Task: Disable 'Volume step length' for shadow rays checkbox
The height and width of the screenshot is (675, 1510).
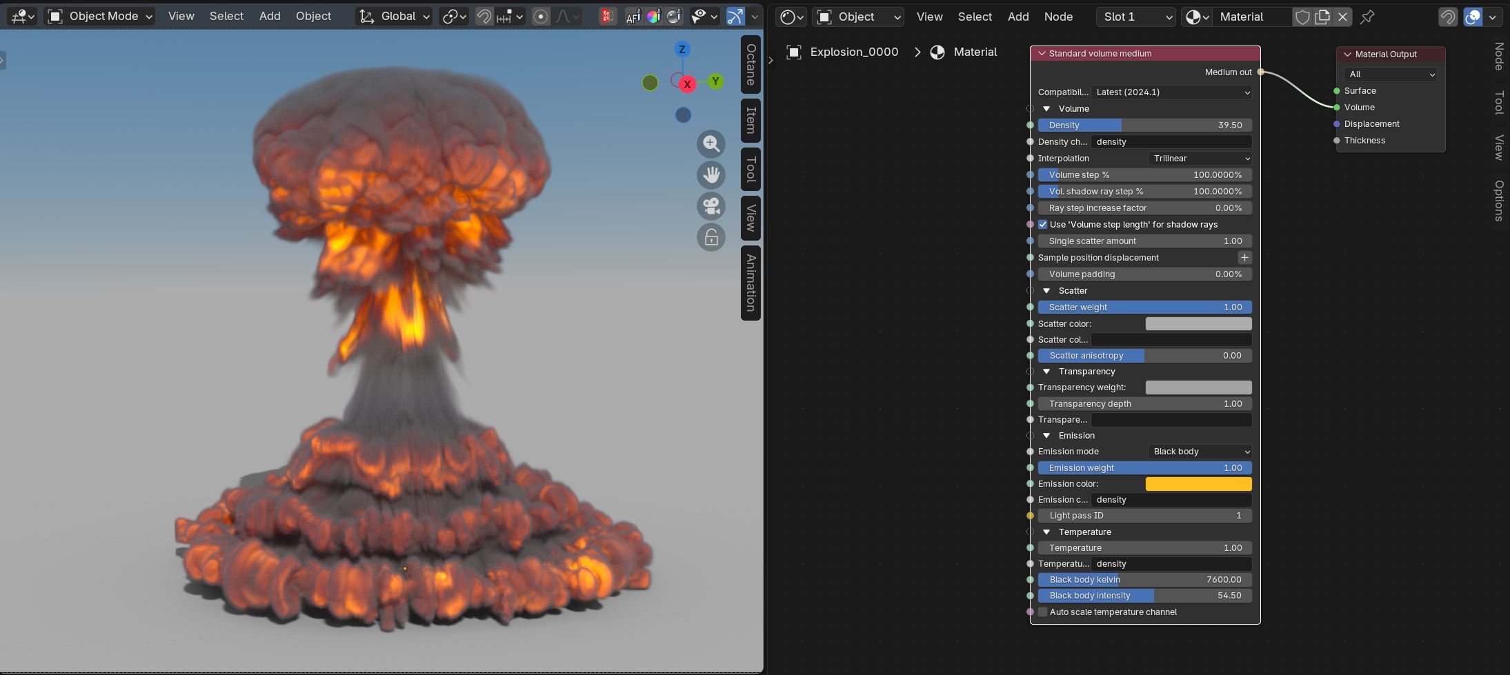Action: (x=1042, y=225)
